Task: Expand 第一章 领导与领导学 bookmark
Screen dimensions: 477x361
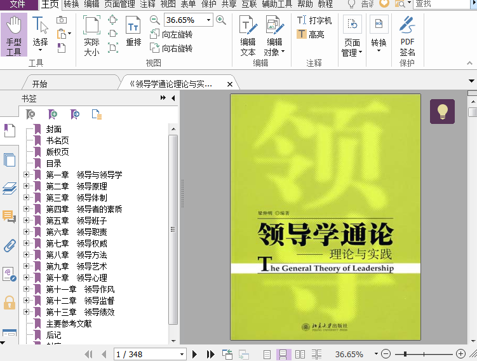Action: [x=26, y=174]
